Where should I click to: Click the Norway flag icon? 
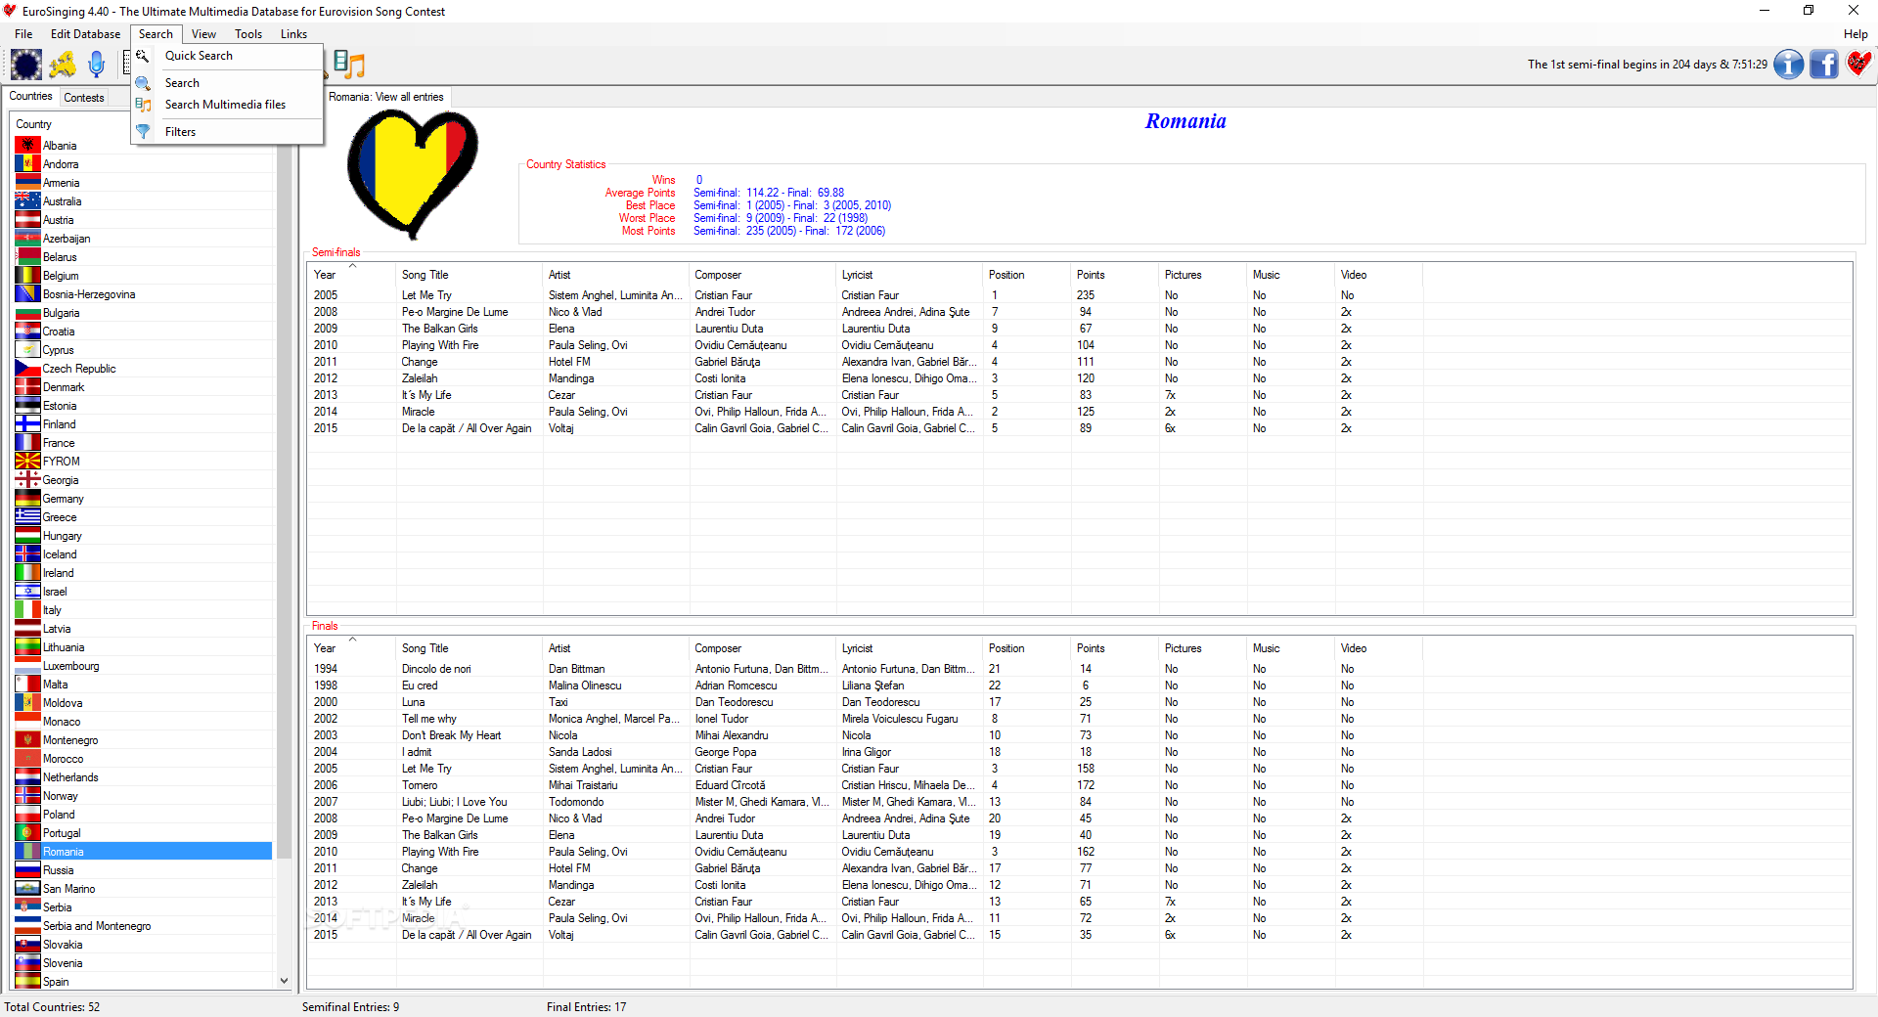(27, 796)
